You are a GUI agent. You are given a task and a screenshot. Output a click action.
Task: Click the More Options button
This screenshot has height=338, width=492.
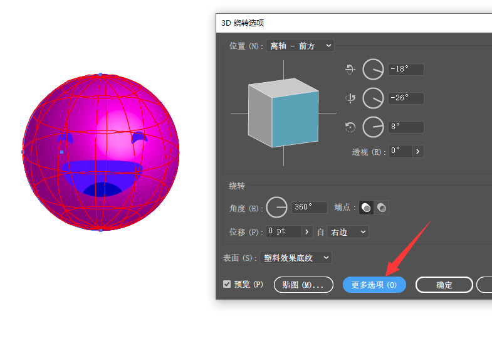(x=374, y=285)
